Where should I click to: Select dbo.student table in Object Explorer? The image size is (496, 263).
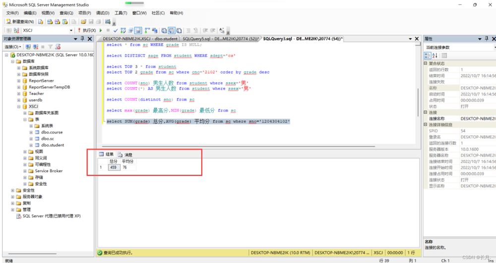pyautogui.click(x=52, y=145)
